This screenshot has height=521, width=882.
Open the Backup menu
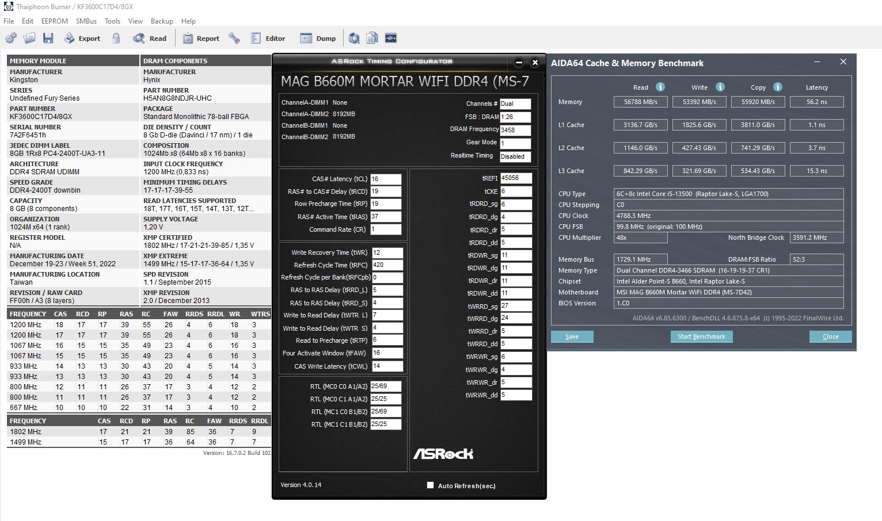click(162, 21)
